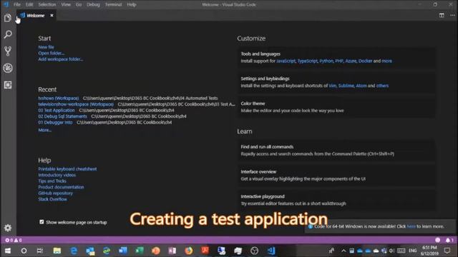Click JavaScript language support link
Screen dimensions: 458x257
tap(286, 61)
